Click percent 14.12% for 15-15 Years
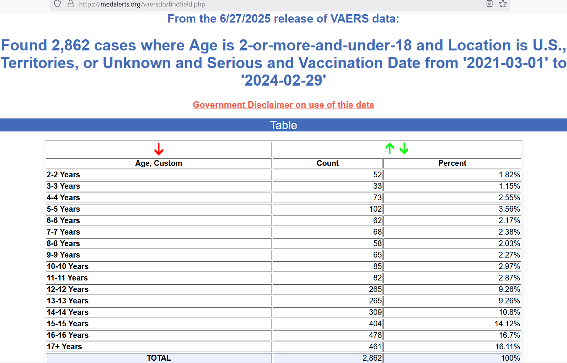 coord(507,324)
